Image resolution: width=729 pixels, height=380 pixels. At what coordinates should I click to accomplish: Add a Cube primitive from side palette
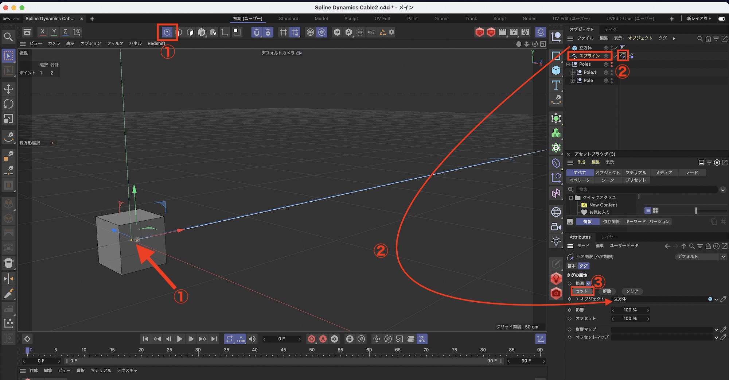point(556,70)
